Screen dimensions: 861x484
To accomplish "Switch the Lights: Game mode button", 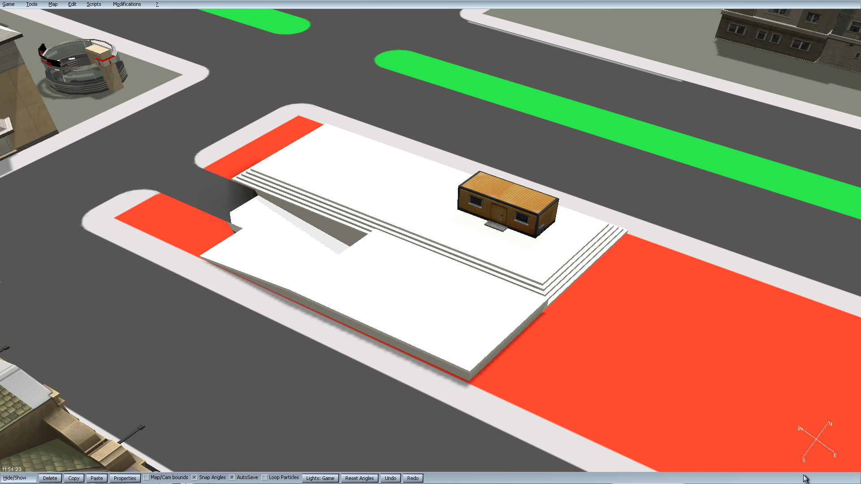I will point(320,478).
